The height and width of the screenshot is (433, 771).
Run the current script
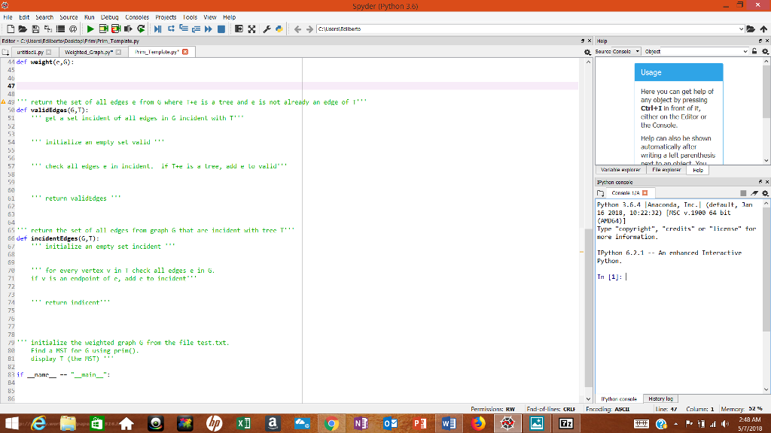point(90,29)
